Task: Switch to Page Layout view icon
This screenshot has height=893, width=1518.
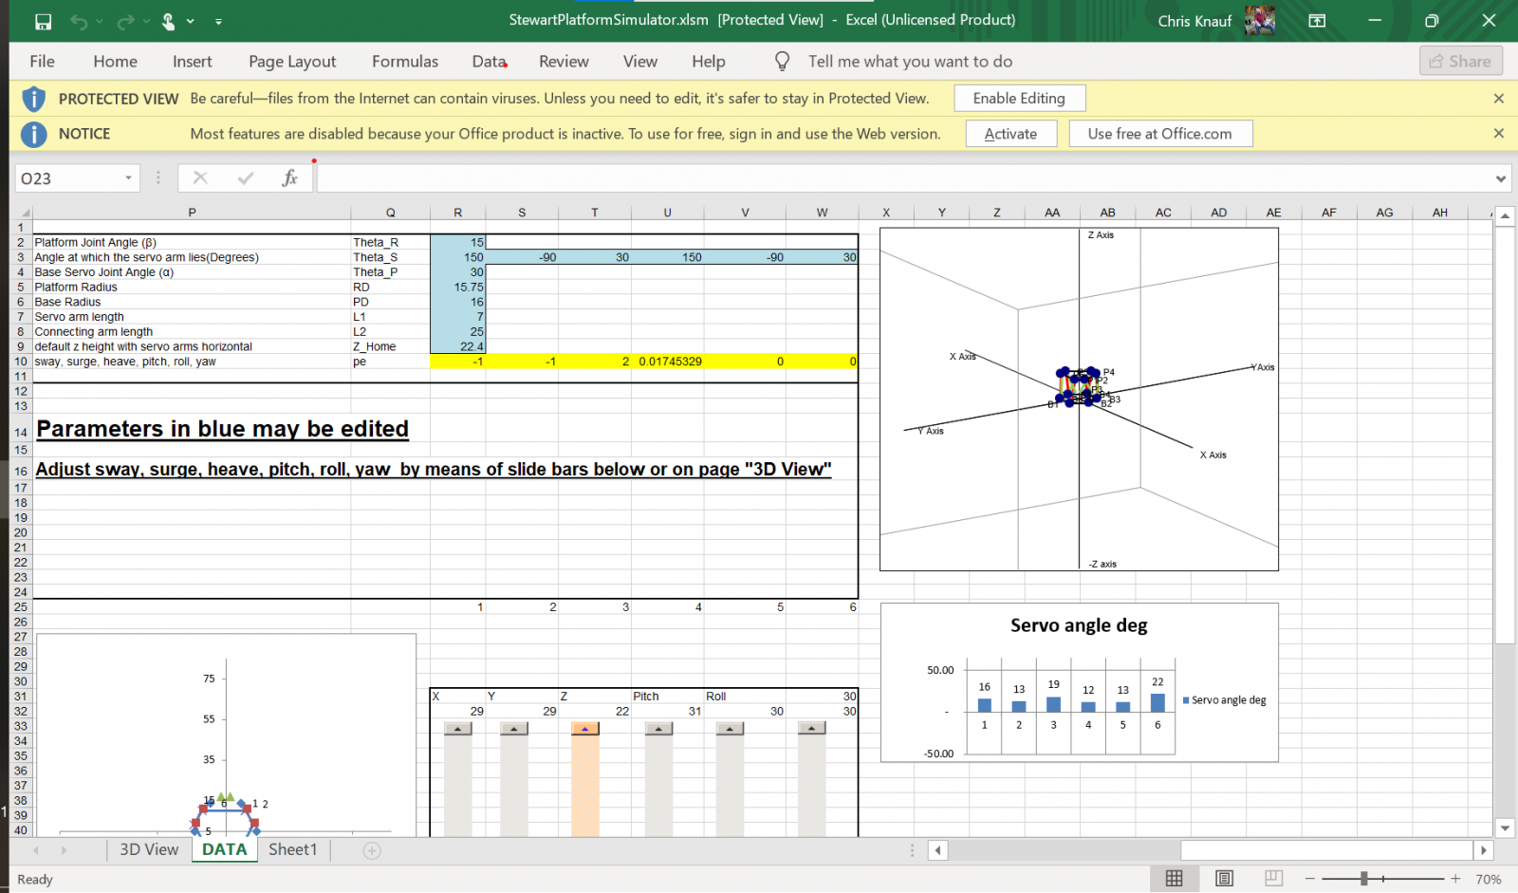Action: [1224, 879]
